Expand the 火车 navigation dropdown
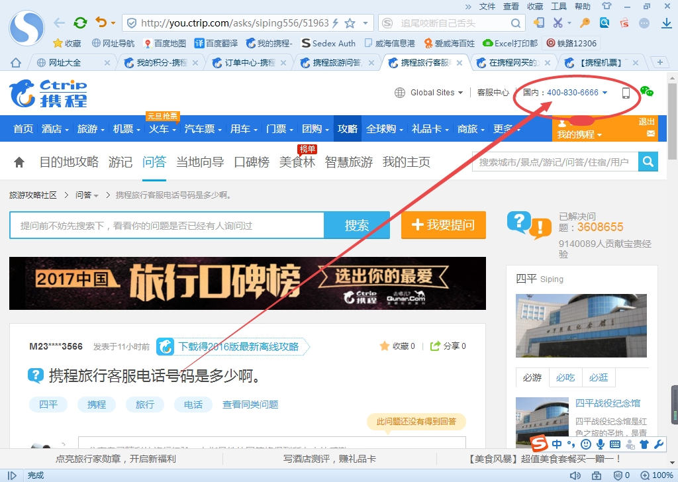Image resolution: width=678 pixels, height=482 pixels. 174,129
